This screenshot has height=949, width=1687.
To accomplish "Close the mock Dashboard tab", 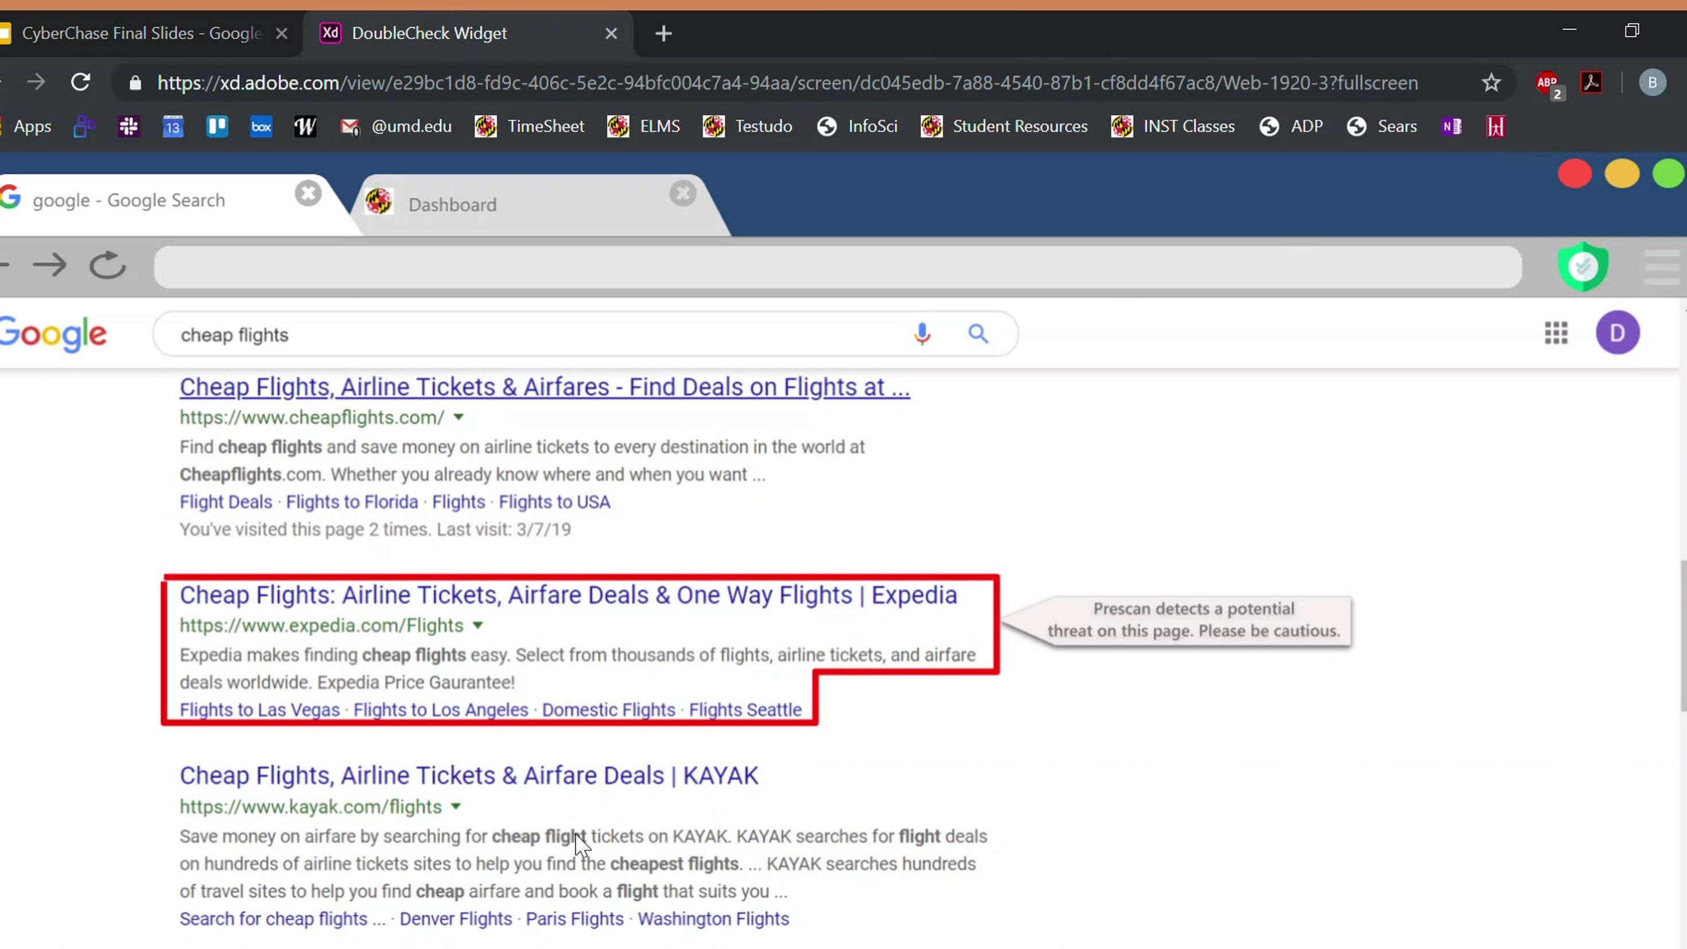I will coord(682,193).
